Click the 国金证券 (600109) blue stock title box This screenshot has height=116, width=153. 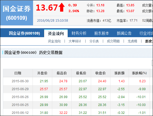point(17,13)
